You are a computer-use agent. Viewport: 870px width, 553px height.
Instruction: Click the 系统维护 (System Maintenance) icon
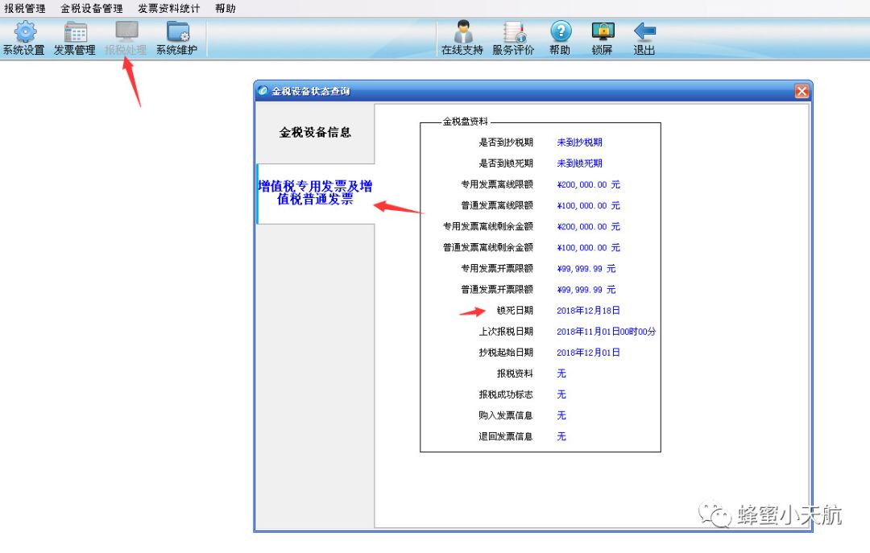(176, 38)
